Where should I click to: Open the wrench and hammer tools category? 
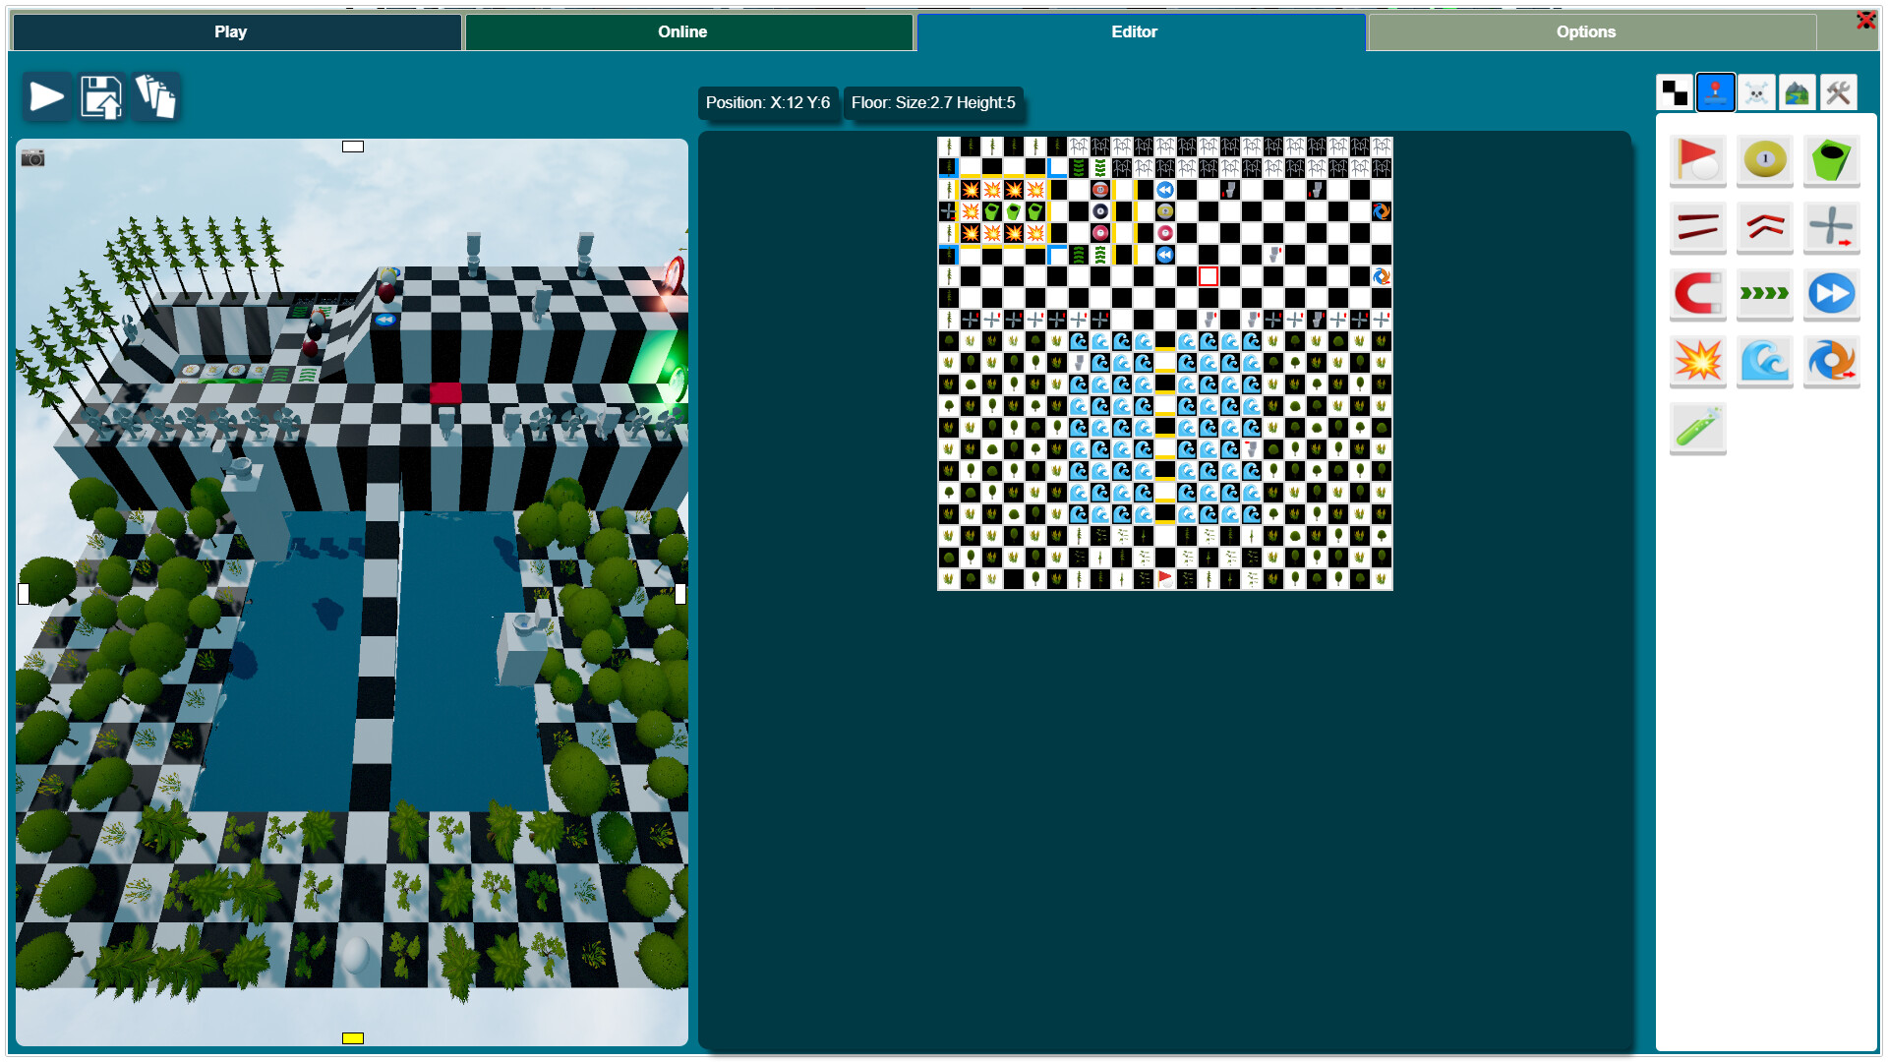click(1839, 91)
